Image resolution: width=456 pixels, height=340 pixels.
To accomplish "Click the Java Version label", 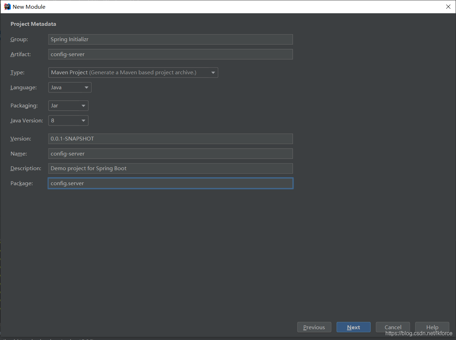I will [27, 121].
